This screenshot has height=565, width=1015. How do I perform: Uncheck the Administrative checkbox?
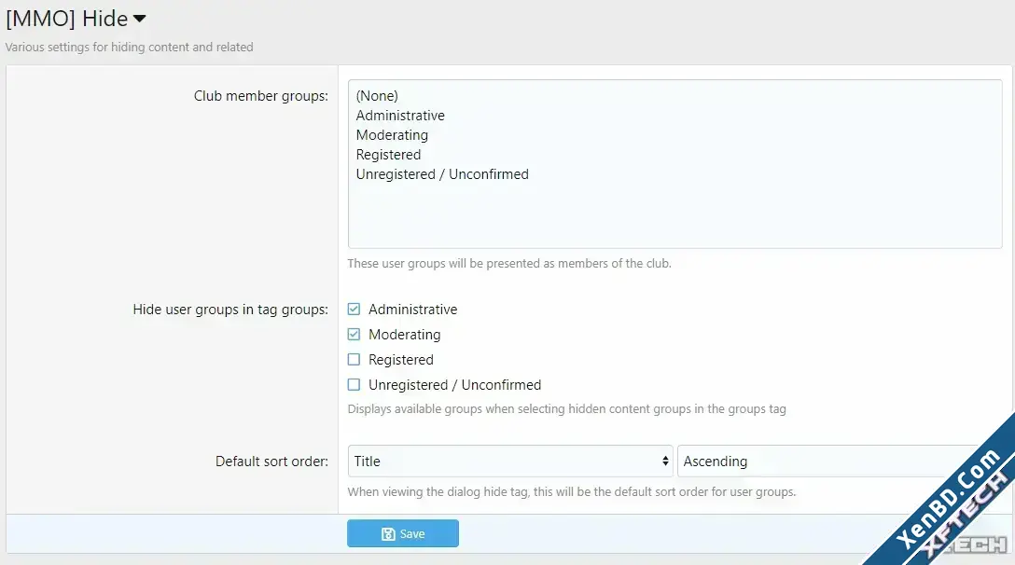pos(354,310)
